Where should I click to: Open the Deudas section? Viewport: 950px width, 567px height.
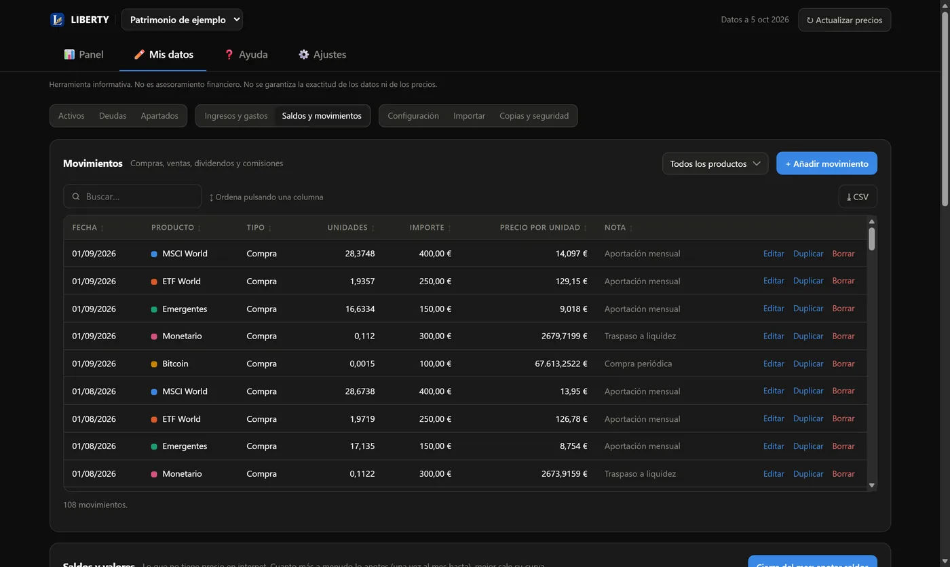(113, 116)
